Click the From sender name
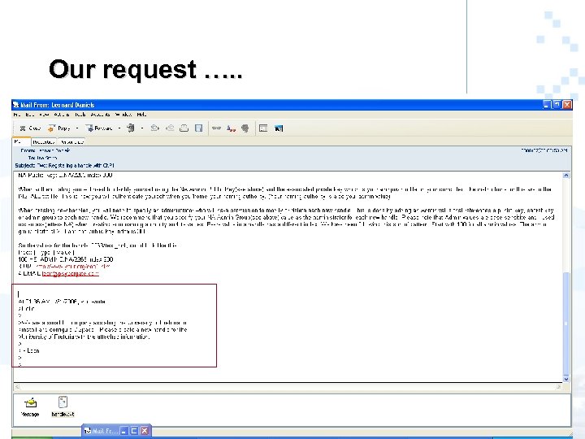The width and height of the screenshot is (585, 439). coord(54,150)
